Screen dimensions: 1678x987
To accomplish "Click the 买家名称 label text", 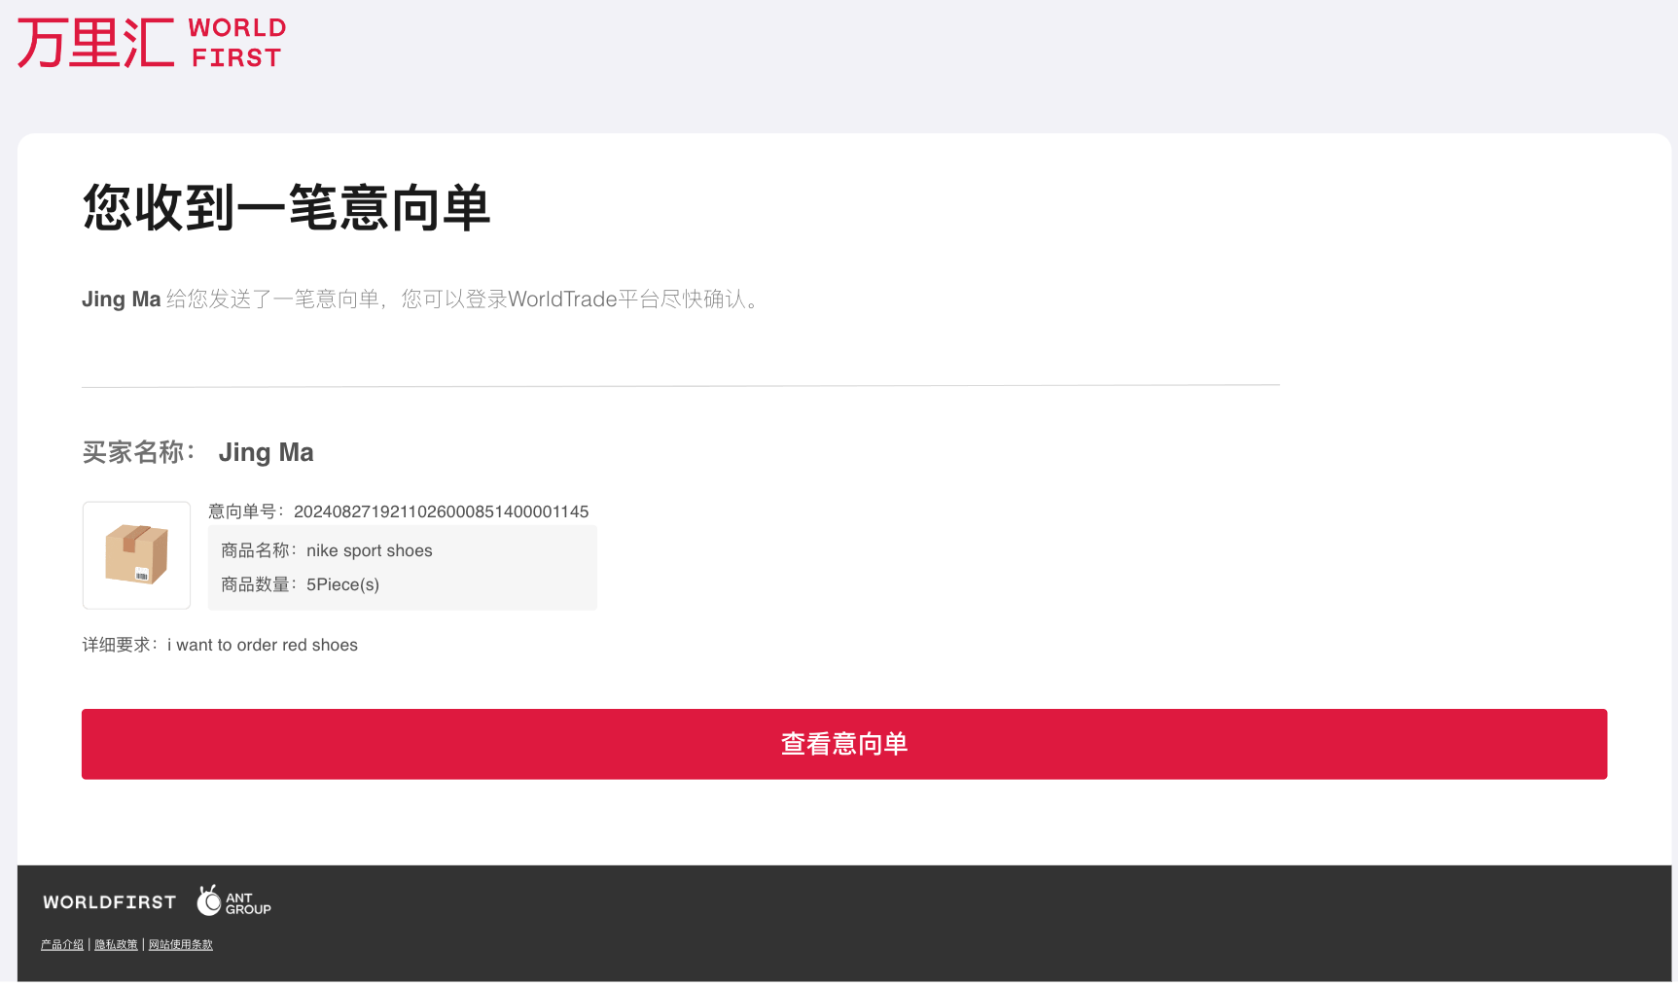I will pos(136,451).
